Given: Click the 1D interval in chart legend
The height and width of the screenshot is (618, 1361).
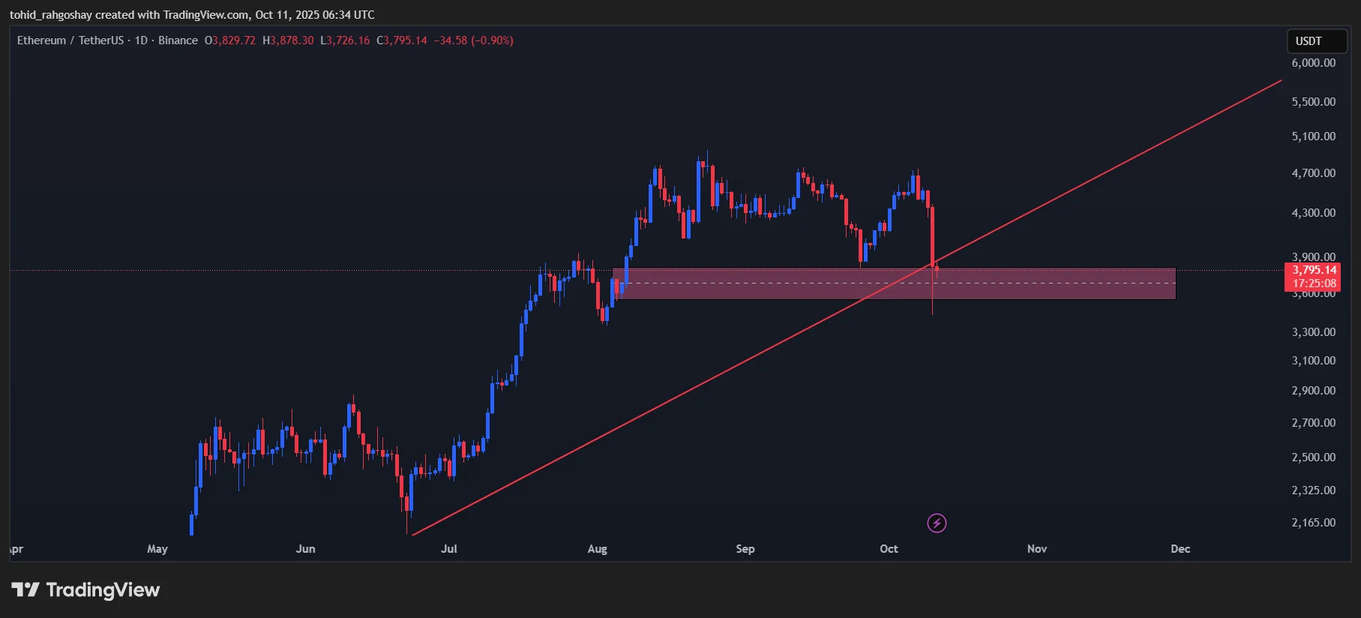Looking at the screenshot, I should click(141, 40).
